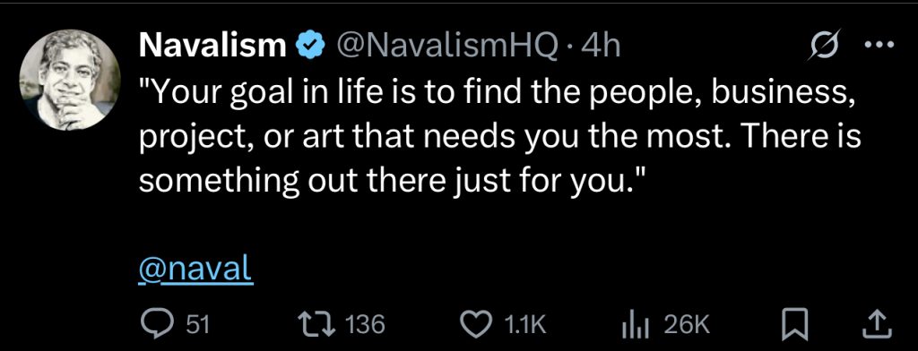This screenshot has height=351, width=918.
Task: Repost using the retweet arrows icon
Action: click(318, 325)
